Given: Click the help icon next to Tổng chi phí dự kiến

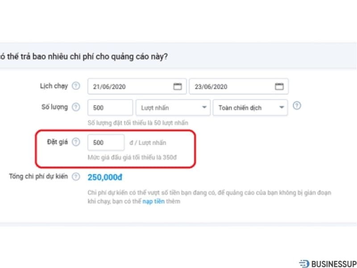Looking at the screenshot, I should [x=76, y=176].
